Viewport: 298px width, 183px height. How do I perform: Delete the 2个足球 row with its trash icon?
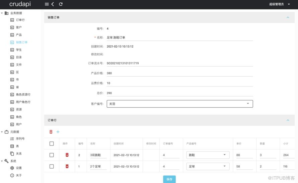(x=67, y=167)
